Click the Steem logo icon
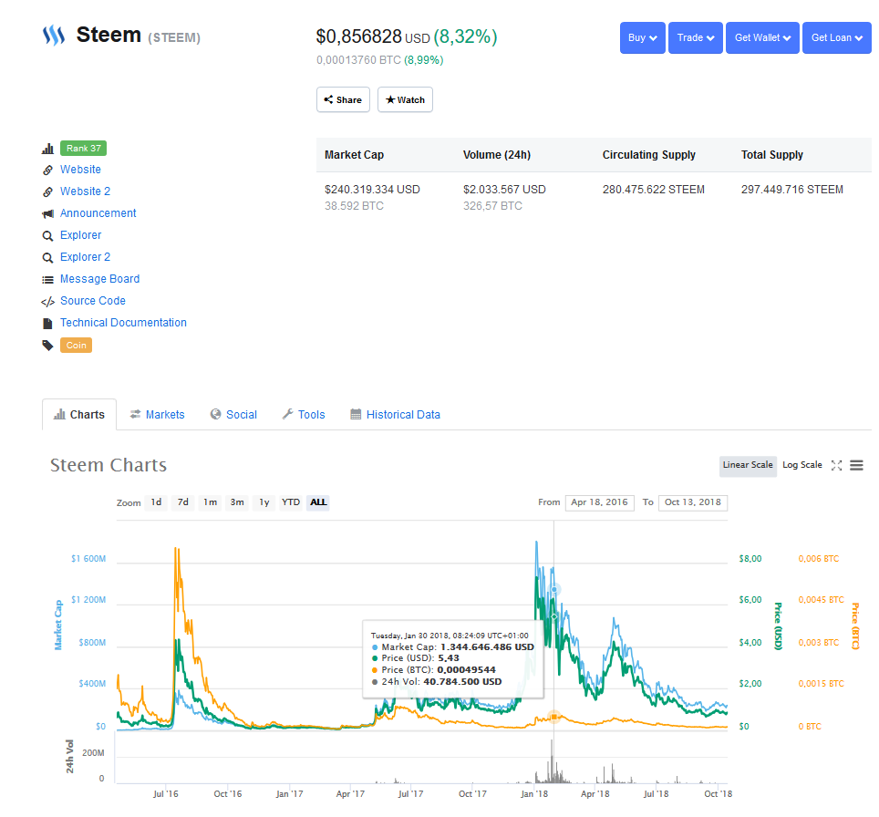 [54, 36]
